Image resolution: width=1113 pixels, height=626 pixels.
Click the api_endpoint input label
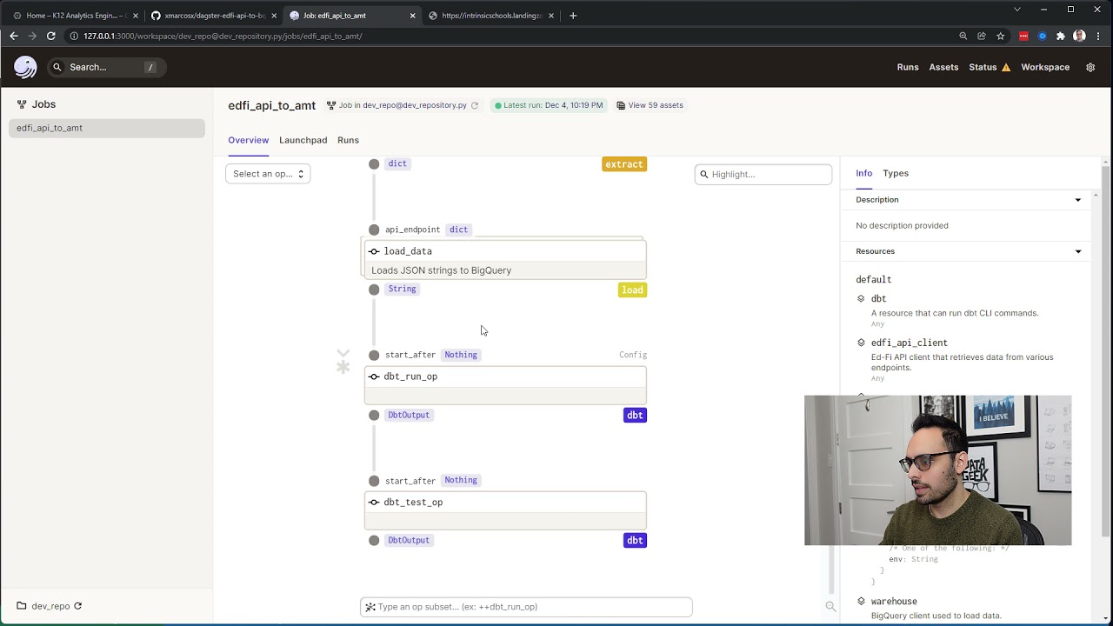[x=412, y=230]
